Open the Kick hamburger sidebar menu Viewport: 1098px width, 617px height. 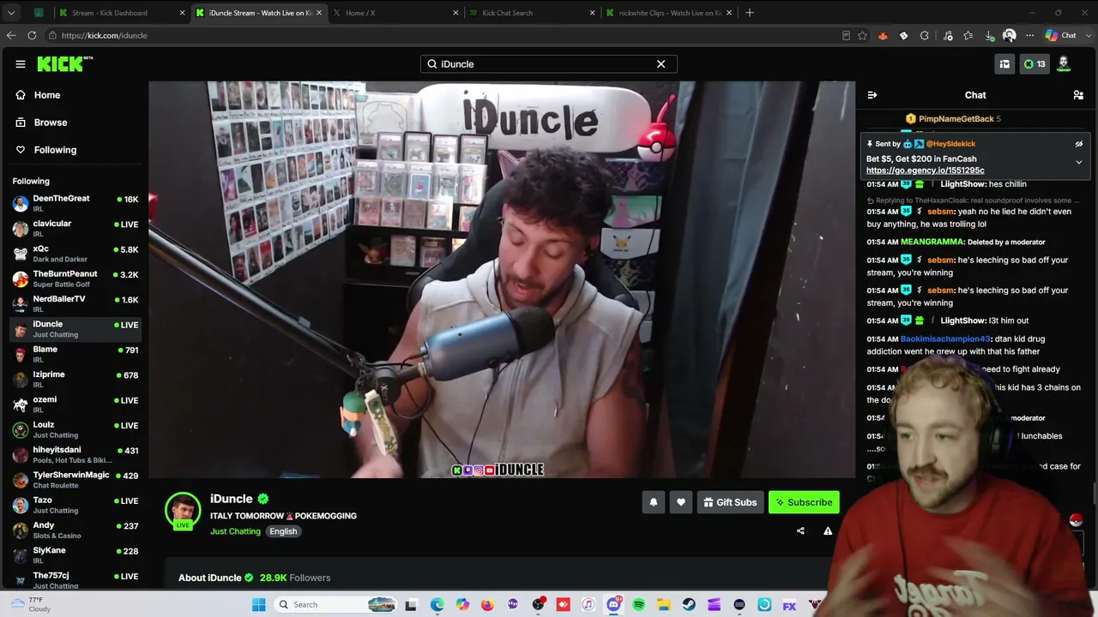pyautogui.click(x=21, y=64)
